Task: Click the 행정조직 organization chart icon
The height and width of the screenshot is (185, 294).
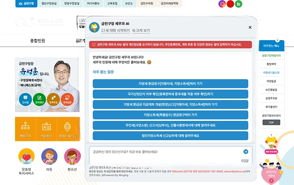Action: click(x=25, y=127)
